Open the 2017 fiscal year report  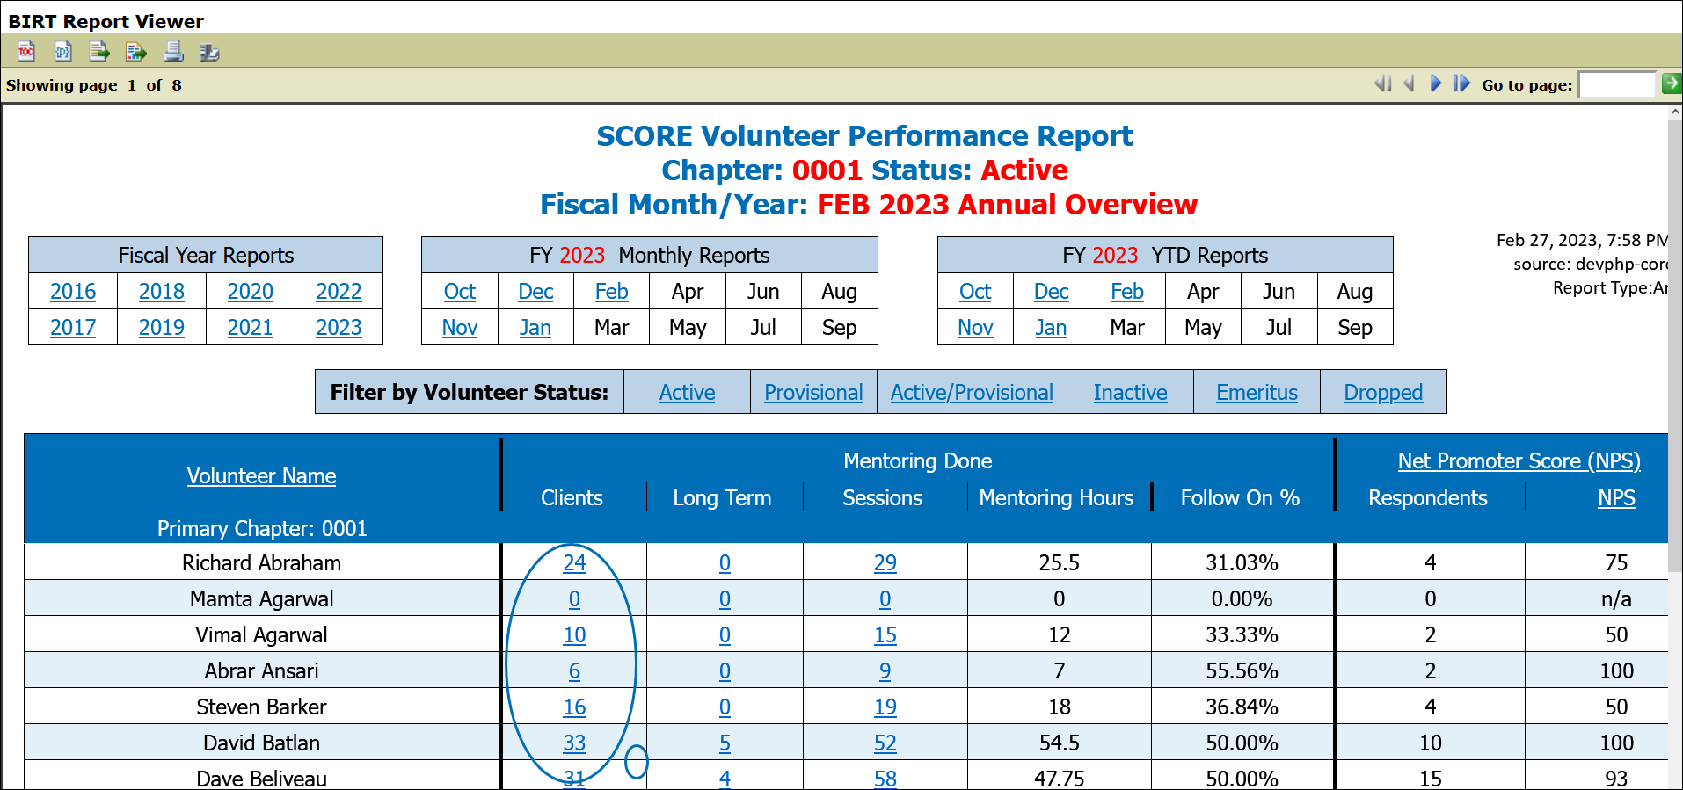click(x=73, y=327)
